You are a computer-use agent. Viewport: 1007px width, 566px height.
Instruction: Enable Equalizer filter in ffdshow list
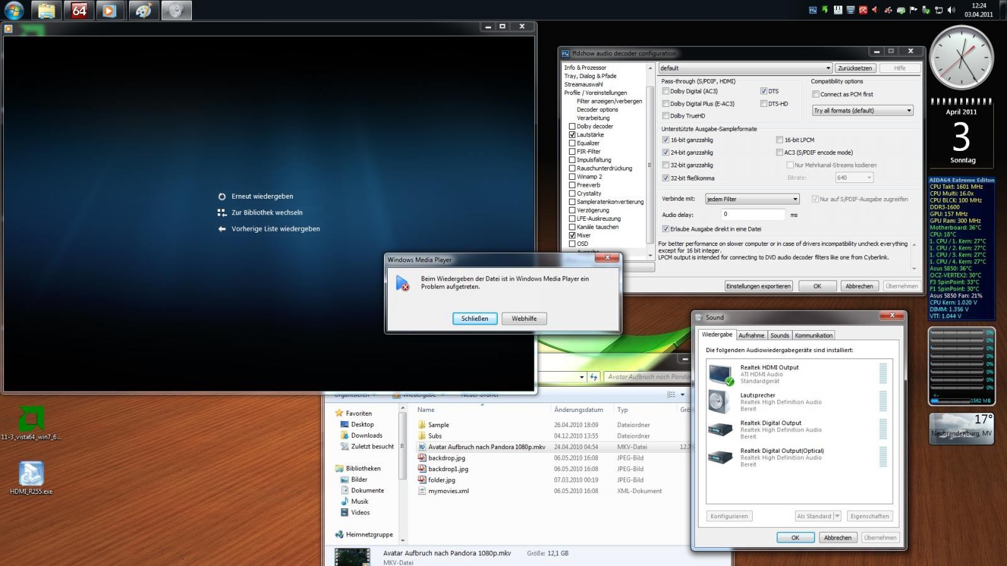[x=572, y=143]
